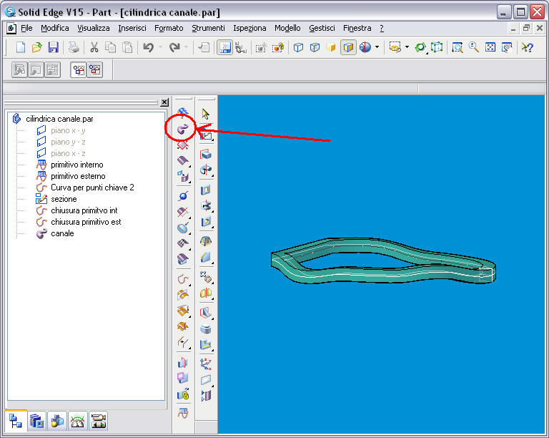Switch to Sensors tab in EdgeBar
Image resolution: width=549 pixels, height=438 pixels.
click(78, 421)
